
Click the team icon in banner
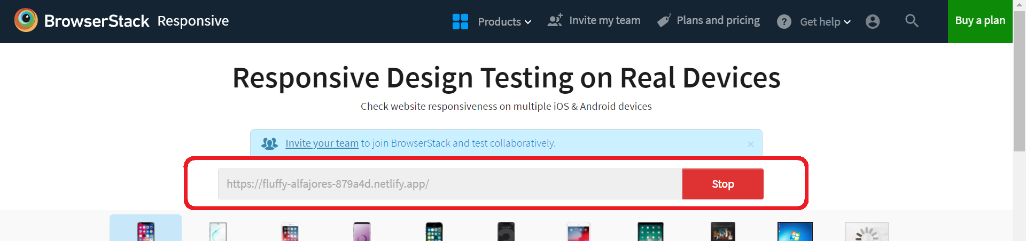[x=269, y=143]
